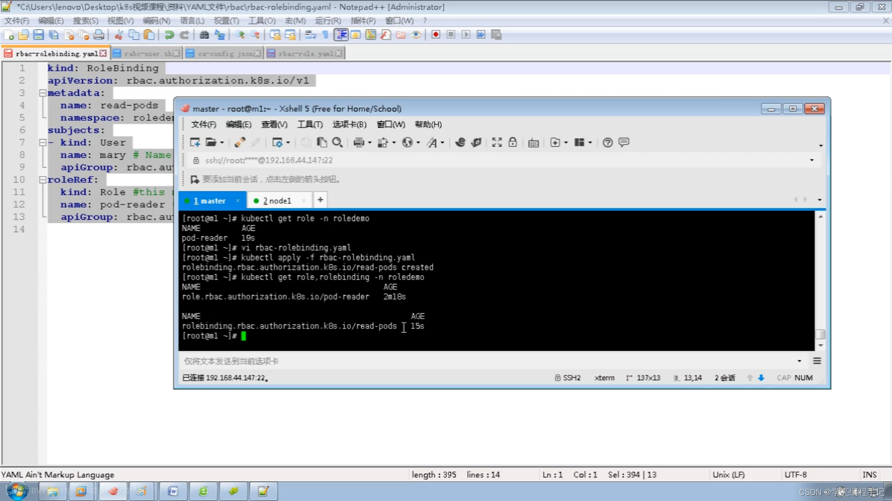Viewport: 892px width, 501px height.
Task: Zoom in using Notepad++ toolbar icon
Action: click(x=240, y=35)
